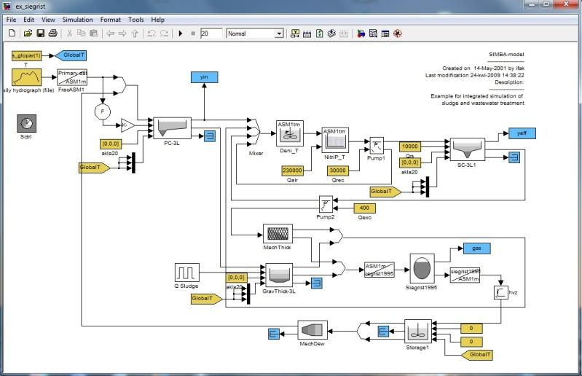The image size is (582, 376).
Task: Select the Qrs constant block 10000
Action: tap(410, 146)
